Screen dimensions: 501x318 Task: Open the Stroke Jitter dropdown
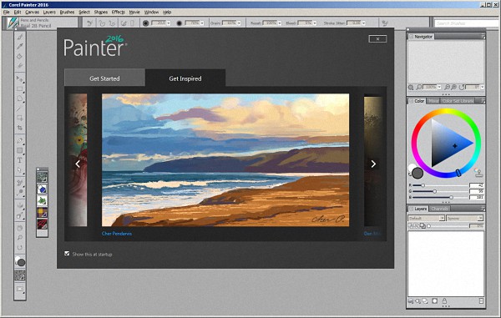pyautogui.click(x=363, y=23)
